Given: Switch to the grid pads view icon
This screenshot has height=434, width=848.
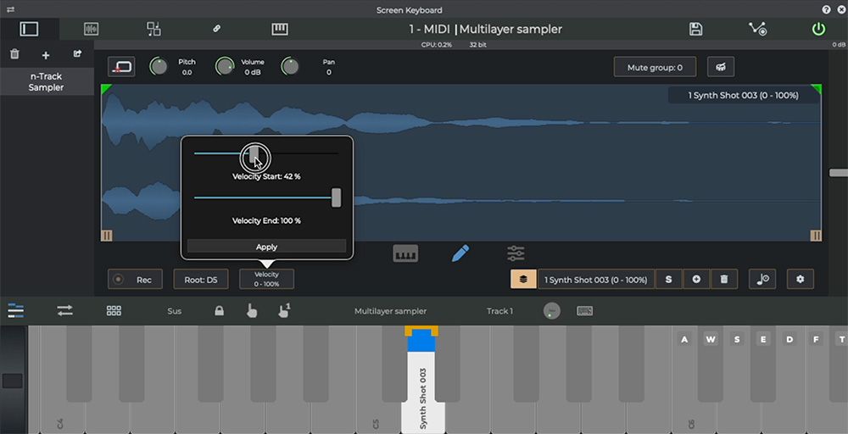Looking at the screenshot, I should point(114,311).
